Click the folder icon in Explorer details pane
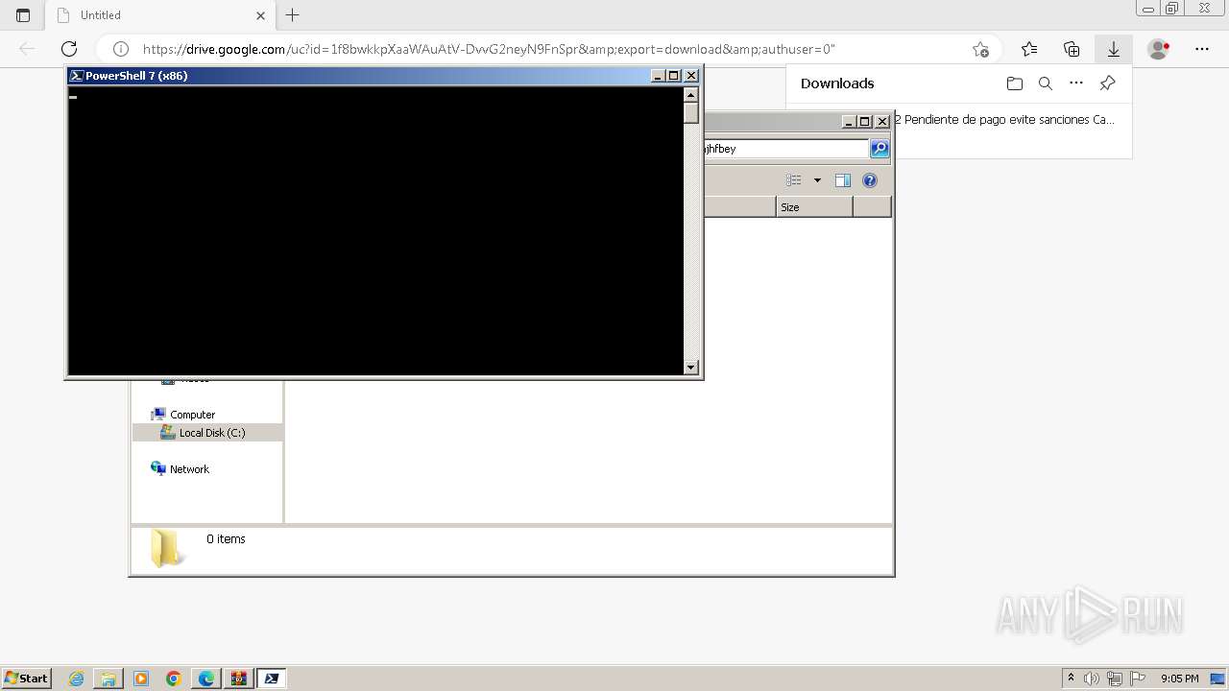The image size is (1229, 691). 165,548
